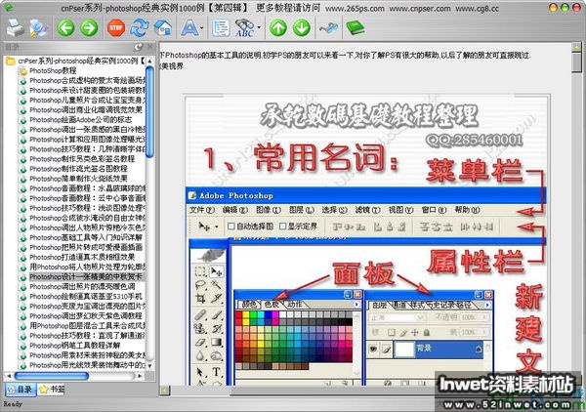Open the font size dropdown arrow
This screenshot has width=586, height=412.
[202, 28]
